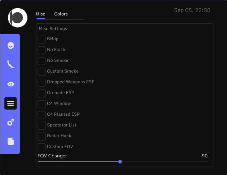227x175 pixels.
Task: Turn on Dropped Weapons ESP
Action: click(x=42, y=82)
